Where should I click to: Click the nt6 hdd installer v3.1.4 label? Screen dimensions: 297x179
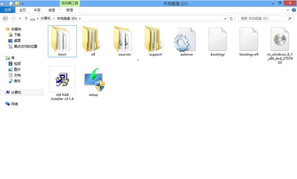coord(62,96)
